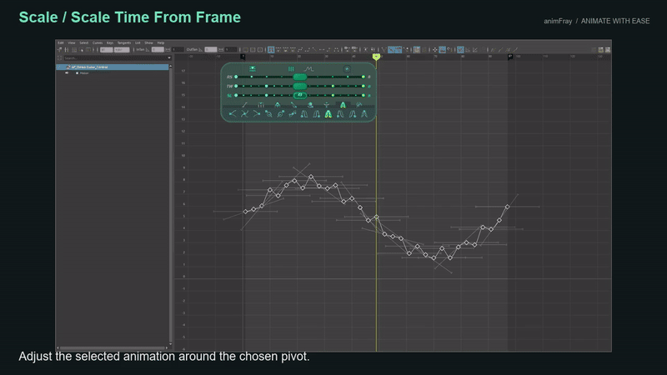The width and height of the screenshot is (667, 375).
Task: Click the crossed tangents icon in bottom row
Action: pyautogui.click(x=244, y=114)
